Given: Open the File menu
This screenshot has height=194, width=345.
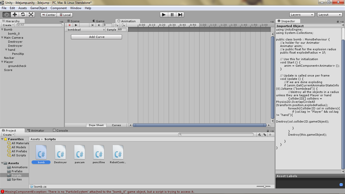Looking at the screenshot, I should tap(4, 8).
